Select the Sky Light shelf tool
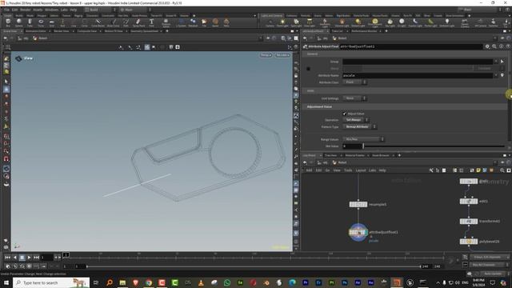 click(x=390, y=22)
